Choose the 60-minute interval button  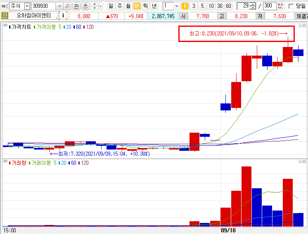point(228,6)
